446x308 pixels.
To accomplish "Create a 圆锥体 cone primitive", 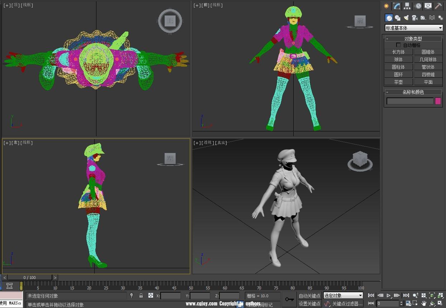I will tap(428, 52).
